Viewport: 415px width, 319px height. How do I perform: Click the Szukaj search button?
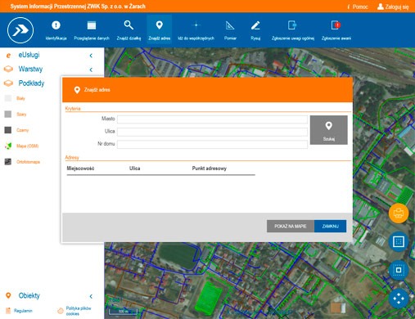[329, 130]
